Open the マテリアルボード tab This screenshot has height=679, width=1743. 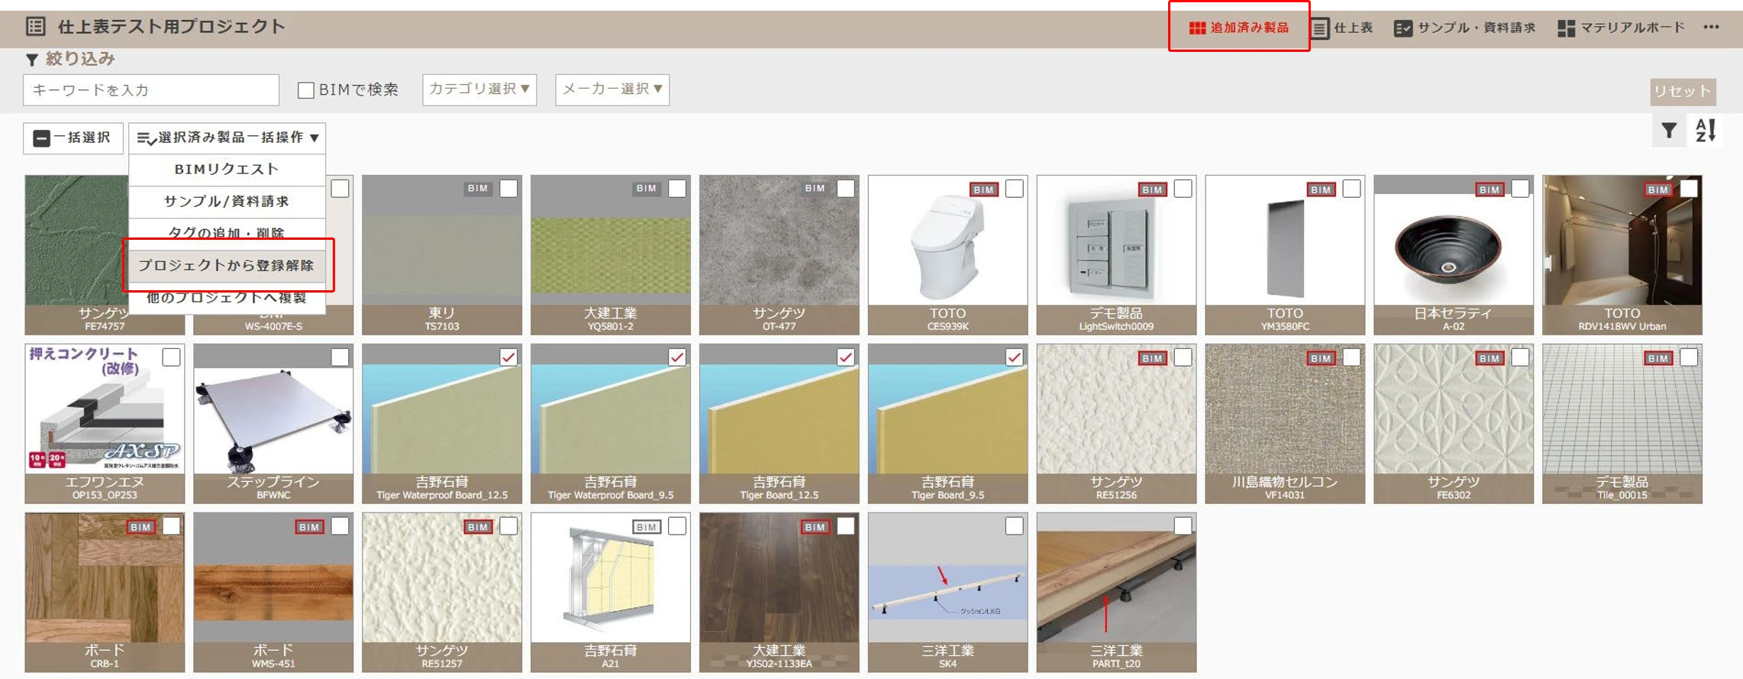[x=1621, y=27]
